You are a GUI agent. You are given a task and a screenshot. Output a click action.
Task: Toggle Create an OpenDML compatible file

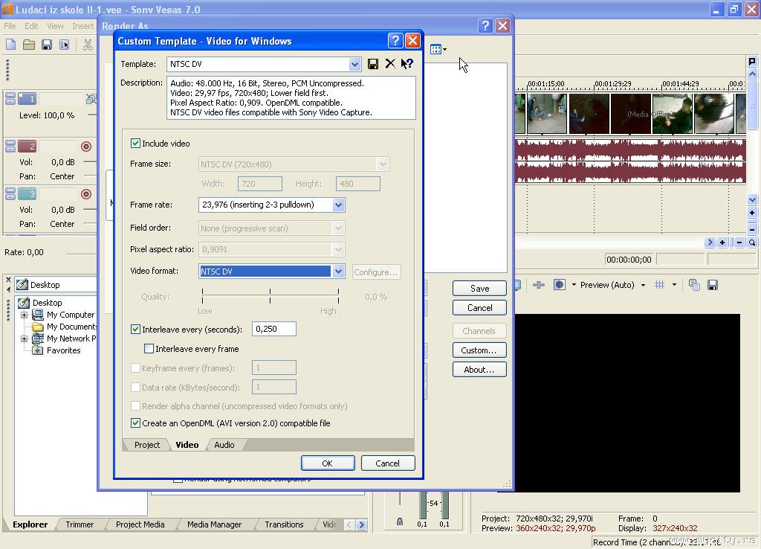[x=135, y=423]
